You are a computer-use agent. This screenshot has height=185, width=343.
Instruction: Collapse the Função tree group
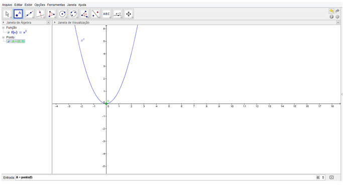(4, 28)
